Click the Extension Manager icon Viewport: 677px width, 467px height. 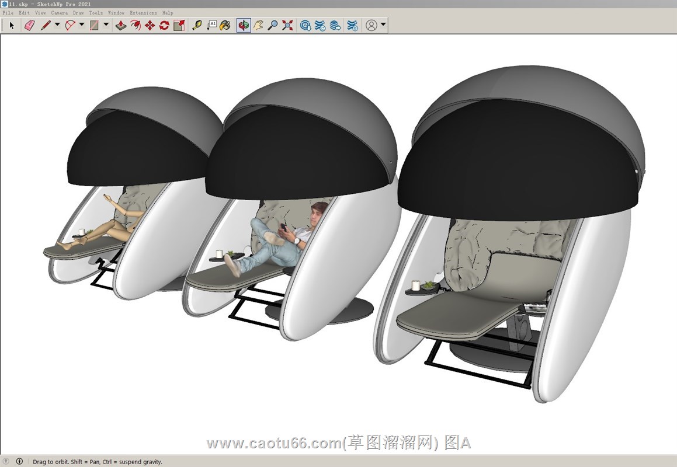352,25
